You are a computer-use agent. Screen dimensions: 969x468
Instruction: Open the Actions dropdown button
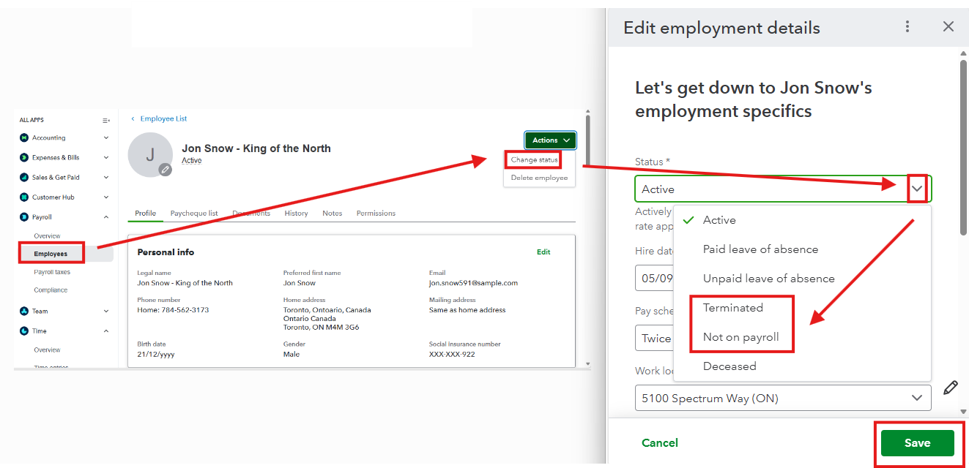click(x=550, y=140)
